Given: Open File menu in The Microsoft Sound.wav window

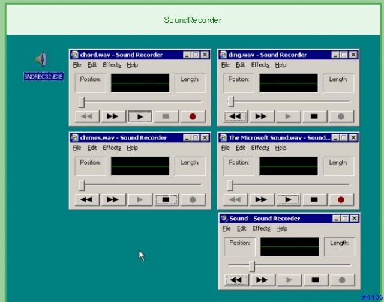Looking at the screenshot, I should [226, 148].
